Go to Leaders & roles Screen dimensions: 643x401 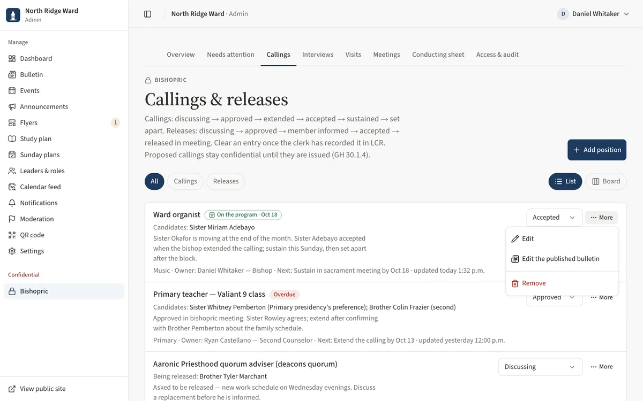click(x=64, y=171)
